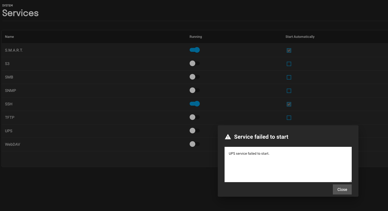Click the 'Service failed to start' dialog title
The height and width of the screenshot is (211, 388).
(x=261, y=137)
